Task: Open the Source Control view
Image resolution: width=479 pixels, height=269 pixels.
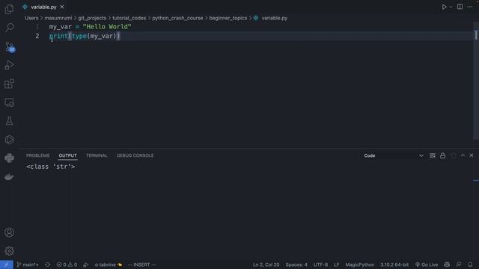Action: tap(10, 46)
